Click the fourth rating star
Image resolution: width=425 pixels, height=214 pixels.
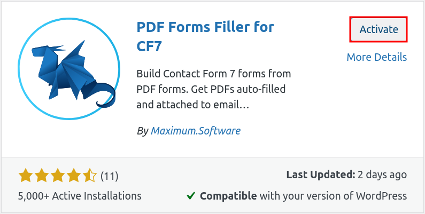tap(74, 175)
